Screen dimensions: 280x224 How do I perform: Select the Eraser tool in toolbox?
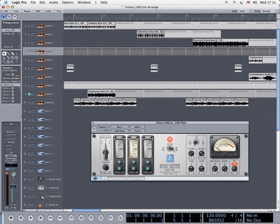point(13,53)
